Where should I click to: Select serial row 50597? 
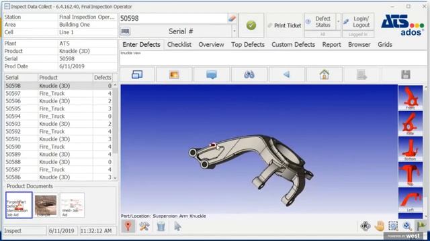tap(58, 94)
